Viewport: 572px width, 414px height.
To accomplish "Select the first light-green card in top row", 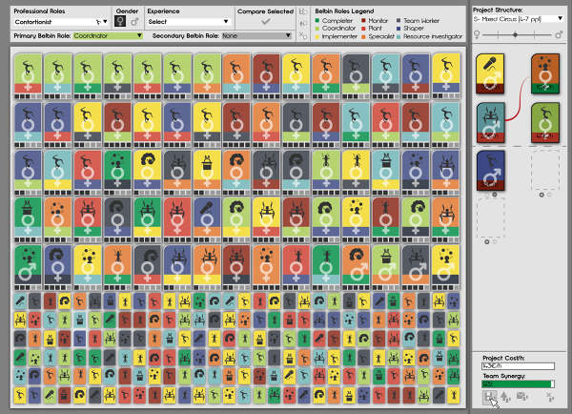I will [28, 76].
